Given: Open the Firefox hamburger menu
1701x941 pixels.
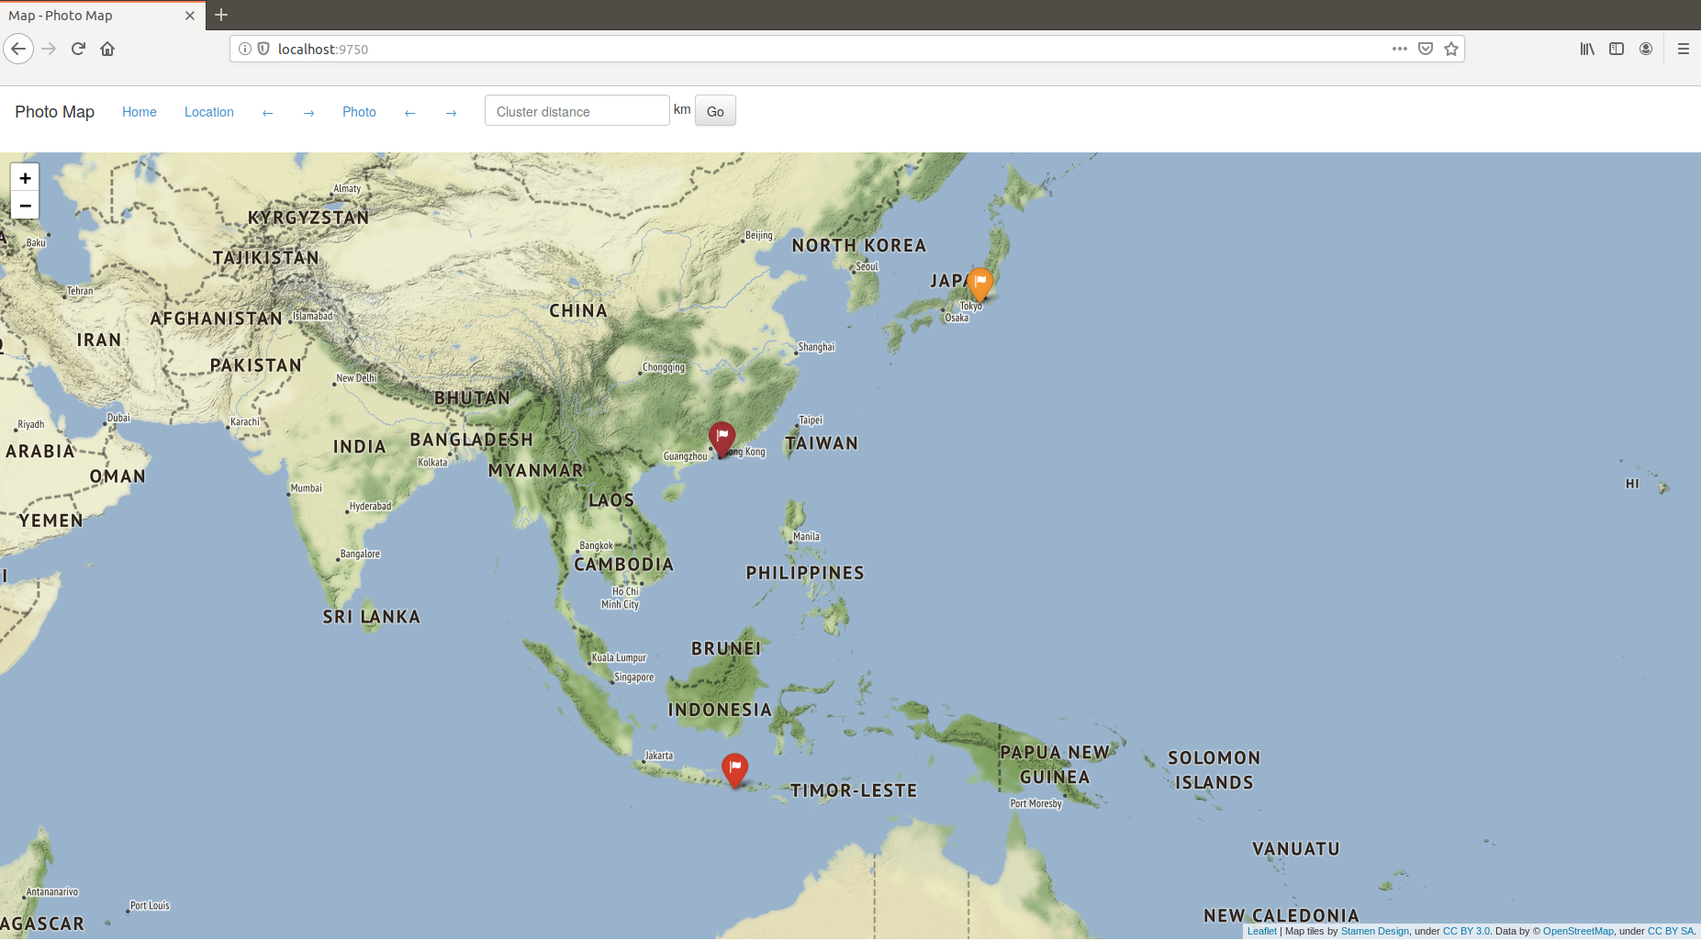Looking at the screenshot, I should pyautogui.click(x=1684, y=49).
